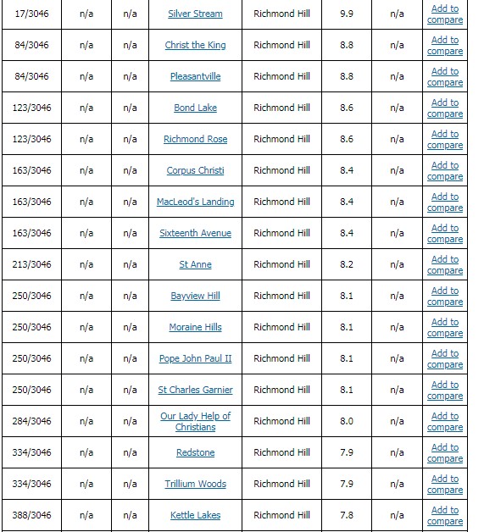Viewport: 484px width, 532px height.
Task: Open the MacLeod's Landing school link
Action: 195,202
